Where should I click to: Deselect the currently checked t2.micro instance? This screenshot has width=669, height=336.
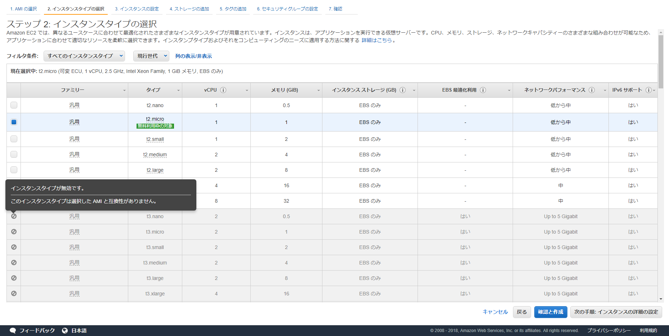[14, 122]
